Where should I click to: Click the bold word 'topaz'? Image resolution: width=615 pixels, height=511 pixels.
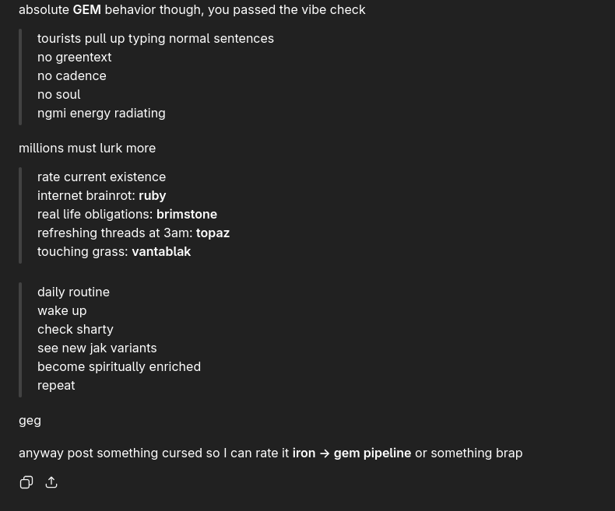click(213, 233)
